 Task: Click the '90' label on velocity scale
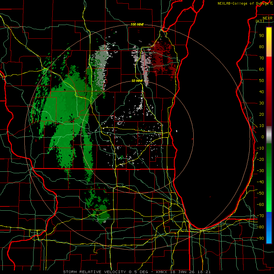tap(262, 36)
